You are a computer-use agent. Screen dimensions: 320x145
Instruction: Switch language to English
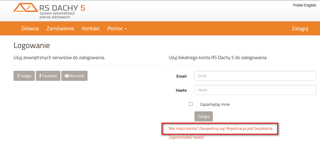point(310,5)
